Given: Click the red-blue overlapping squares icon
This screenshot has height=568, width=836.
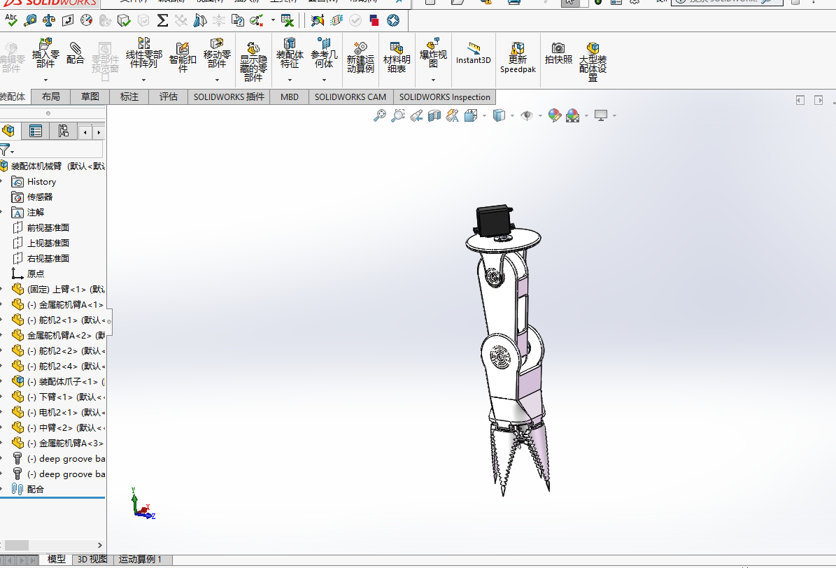Looking at the screenshot, I should pyautogui.click(x=374, y=20).
